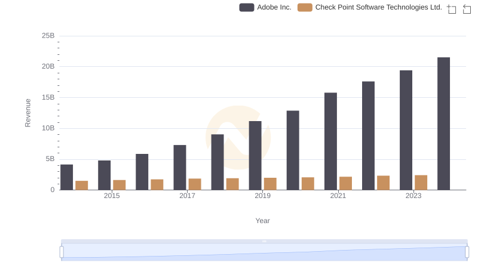Toggle Check Point series via orange legend swatch
This screenshot has height=275, width=478.
pyautogui.click(x=305, y=8)
